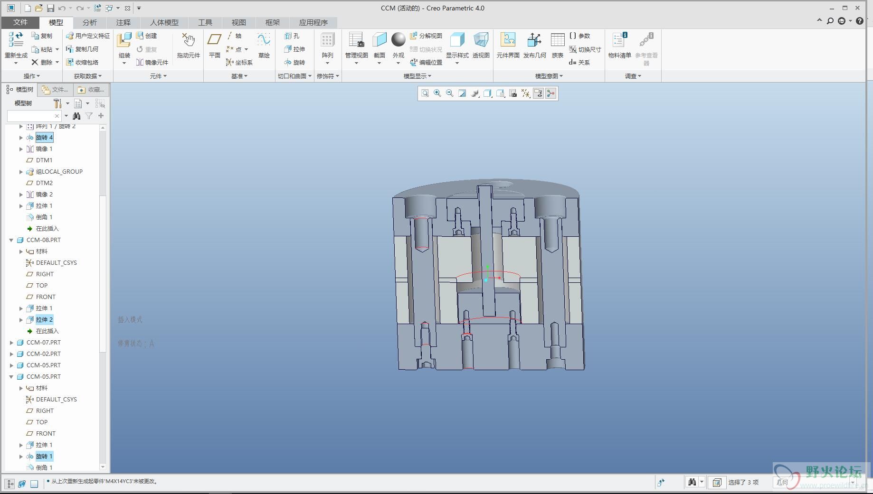This screenshot has height=494, width=873.
Task: Switch to the 分析 ribbon tab
Action: coord(89,22)
